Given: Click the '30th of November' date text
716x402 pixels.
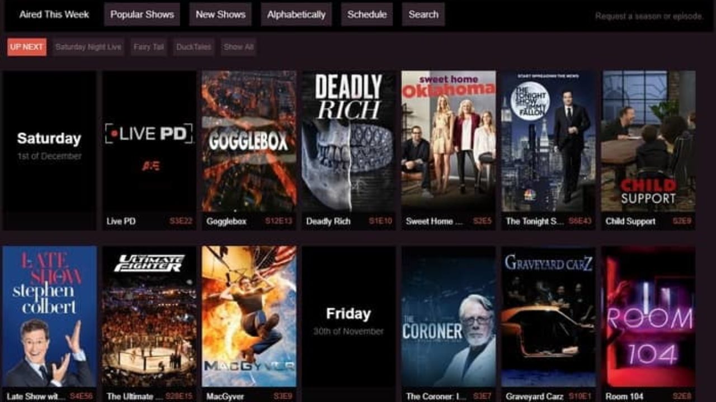Looking at the screenshot, I should click(348, 331).
